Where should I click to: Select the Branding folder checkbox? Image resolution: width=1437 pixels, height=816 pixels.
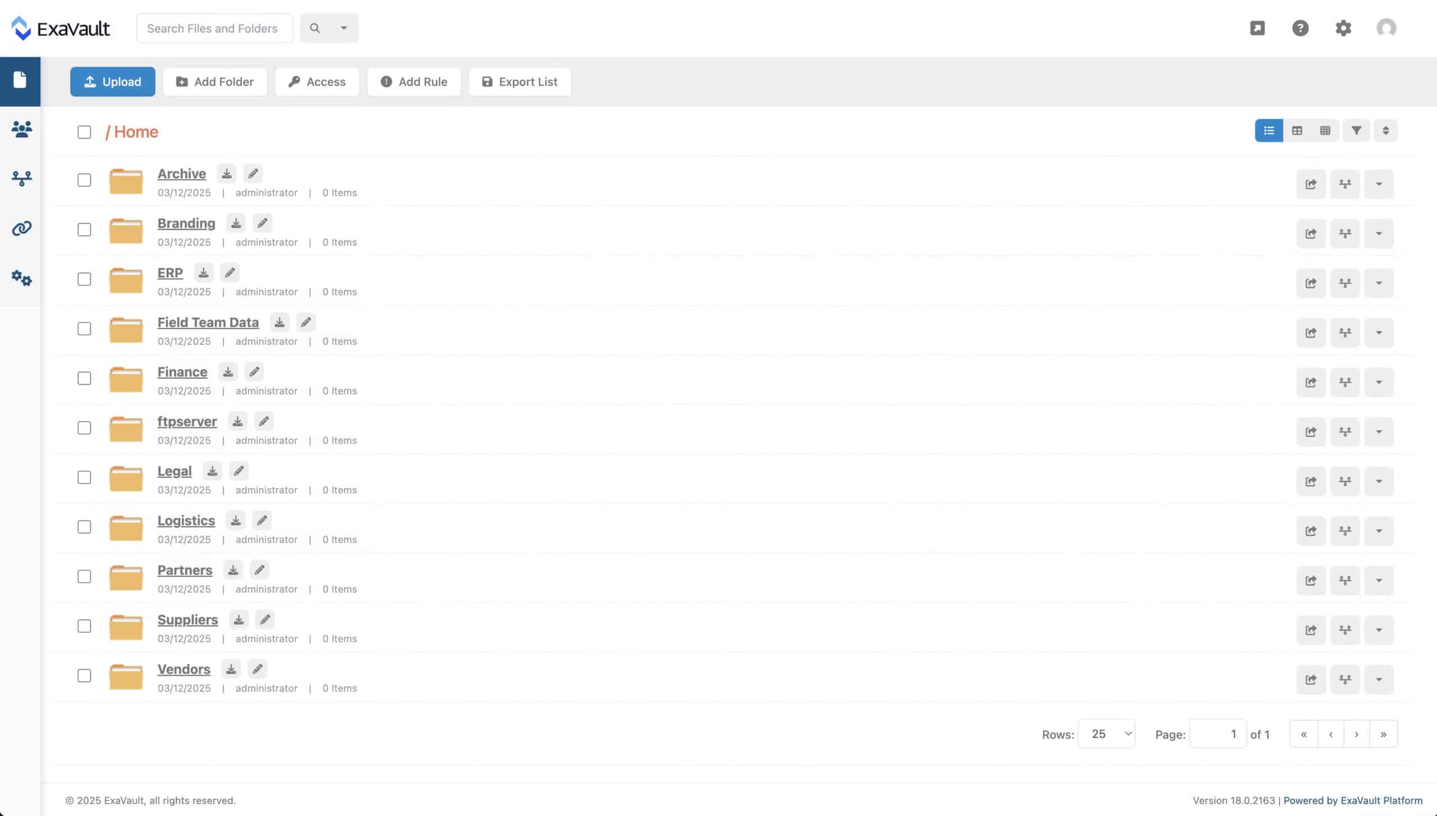click(x=84, y=230)
